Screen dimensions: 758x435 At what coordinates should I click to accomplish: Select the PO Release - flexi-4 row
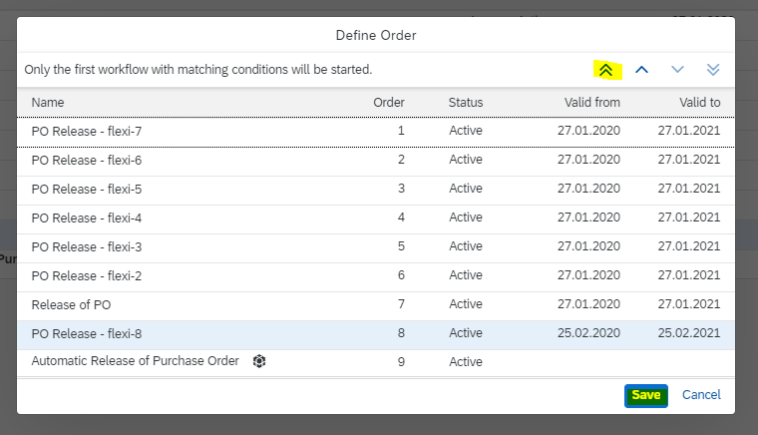point(376,218)
